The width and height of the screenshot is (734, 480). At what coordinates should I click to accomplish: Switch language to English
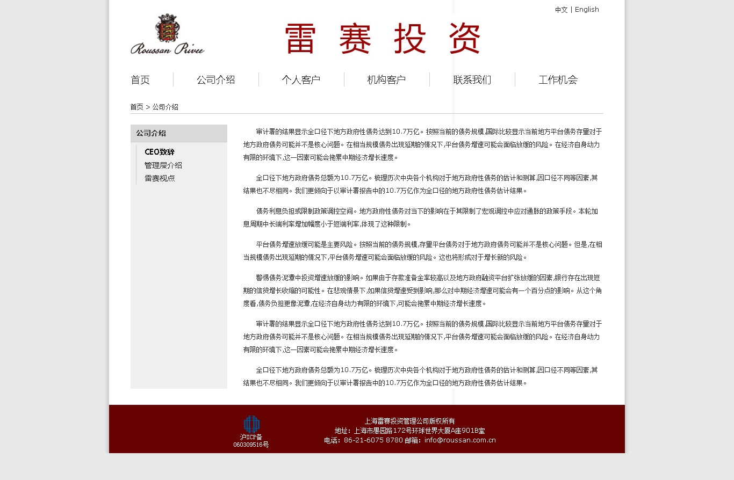point(587,10)
